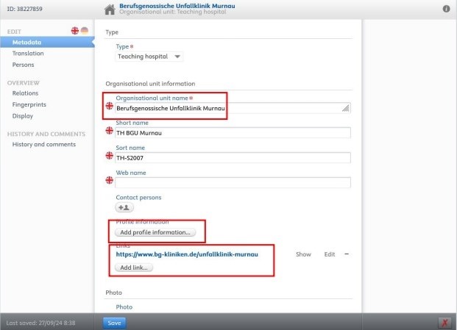Click Edit next to the link
457x330 pixels.
pyautogui.click(x=330, y=254)
